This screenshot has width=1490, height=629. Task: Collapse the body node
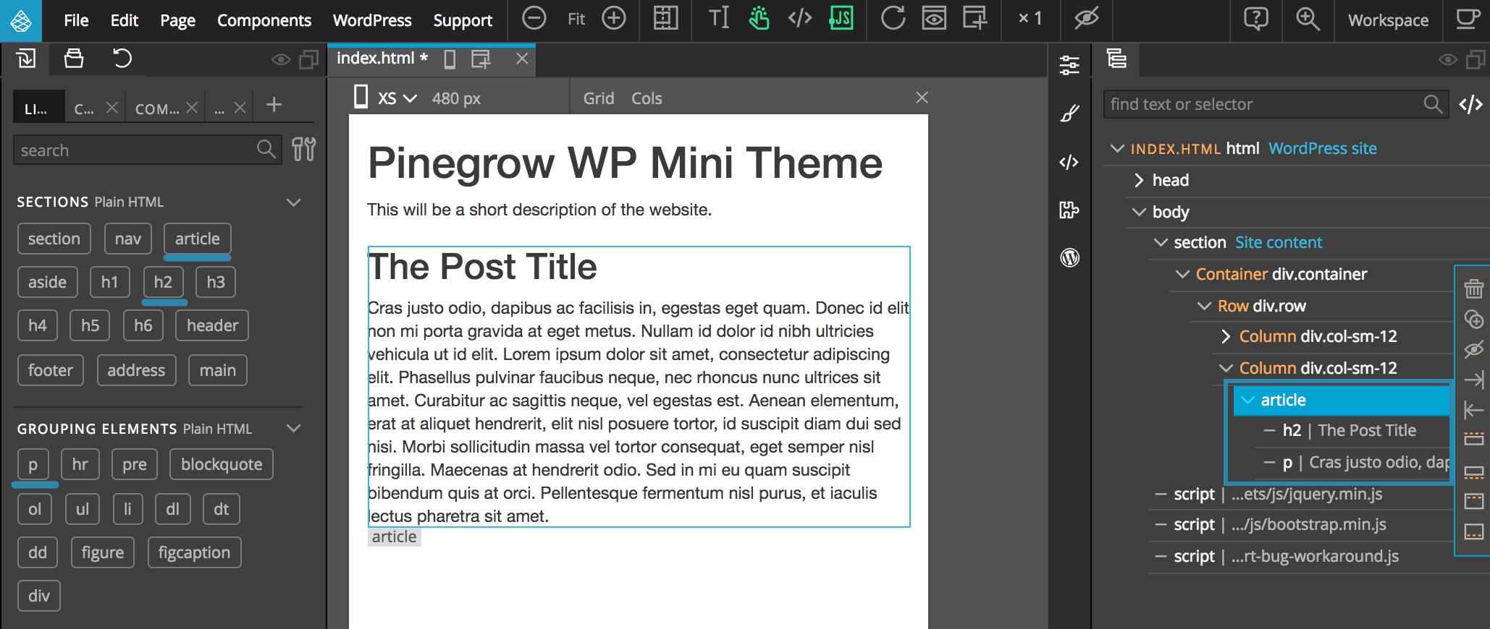1139,212
